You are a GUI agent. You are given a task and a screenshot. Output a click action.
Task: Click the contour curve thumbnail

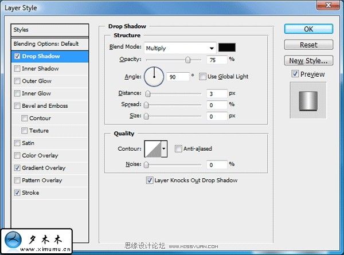coord(153,149)
